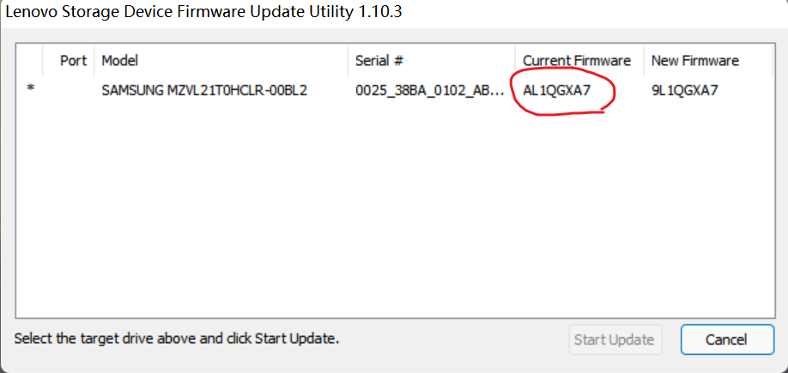Click the divider between Model and Serial # headers
Image resolution: width=788 pixels, height=373 pixels.
click(x=349, y=61)
